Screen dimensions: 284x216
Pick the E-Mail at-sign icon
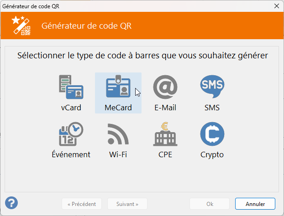pyautogui.click(x=165, y=87)
